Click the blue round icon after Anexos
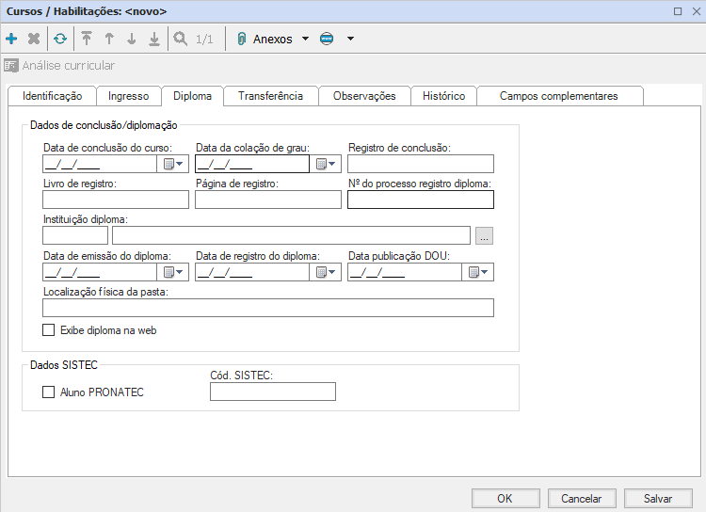Viewport: 706px width, 512px height. pos(327,40)
